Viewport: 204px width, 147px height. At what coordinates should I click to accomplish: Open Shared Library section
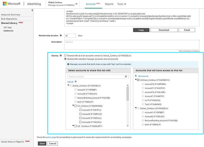click(x=9, y=23)
